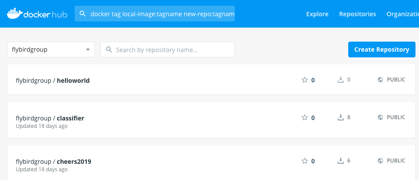
Task: Click the Create Repository button
Action: coord(382,49)
